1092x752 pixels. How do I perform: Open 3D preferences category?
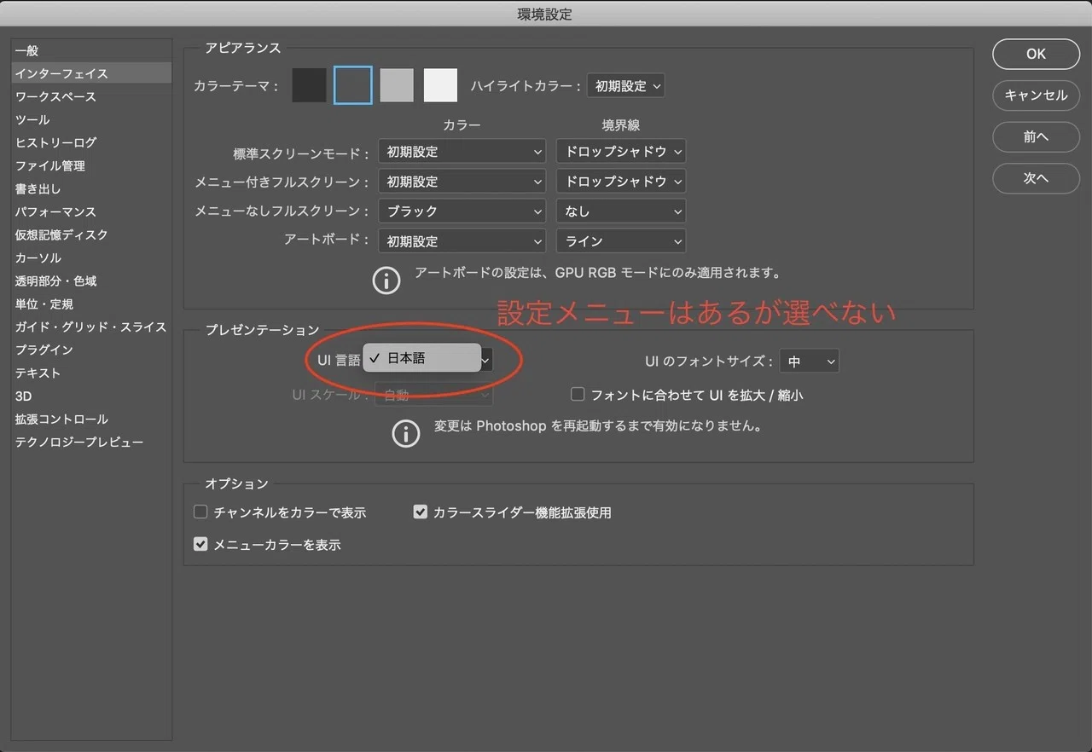(x=91, y=396)
